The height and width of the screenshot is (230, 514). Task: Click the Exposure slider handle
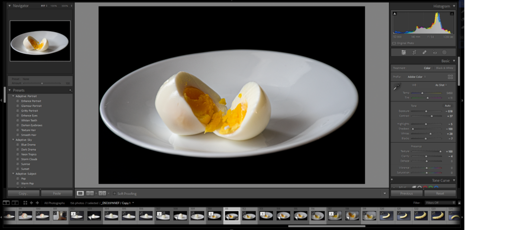coord(426,111)
